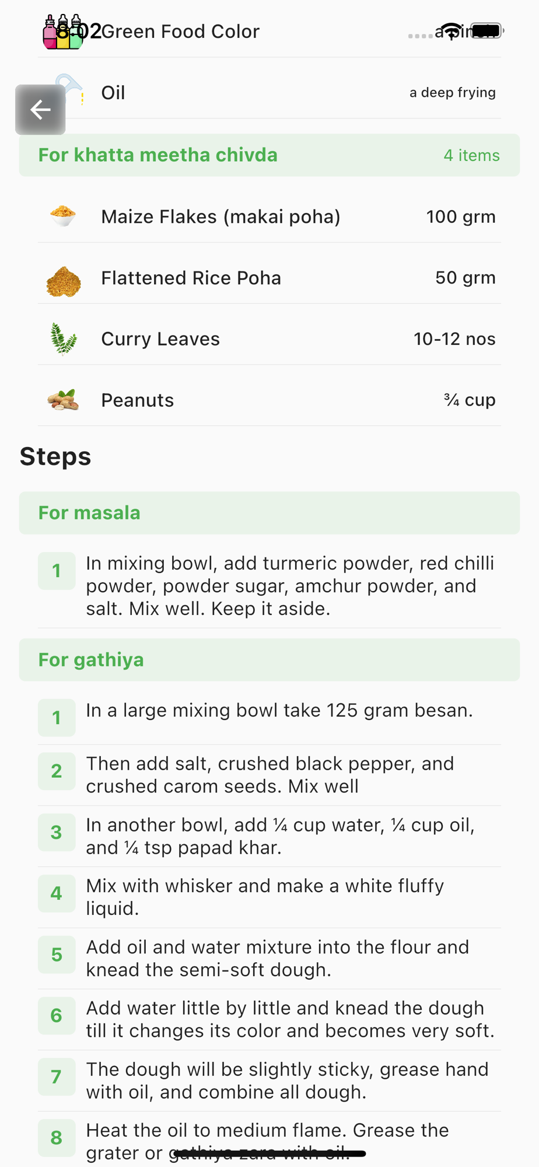Collapse the For gathiya steps header
Viewport: 539px width, 1167px height.
click(269, 660)
